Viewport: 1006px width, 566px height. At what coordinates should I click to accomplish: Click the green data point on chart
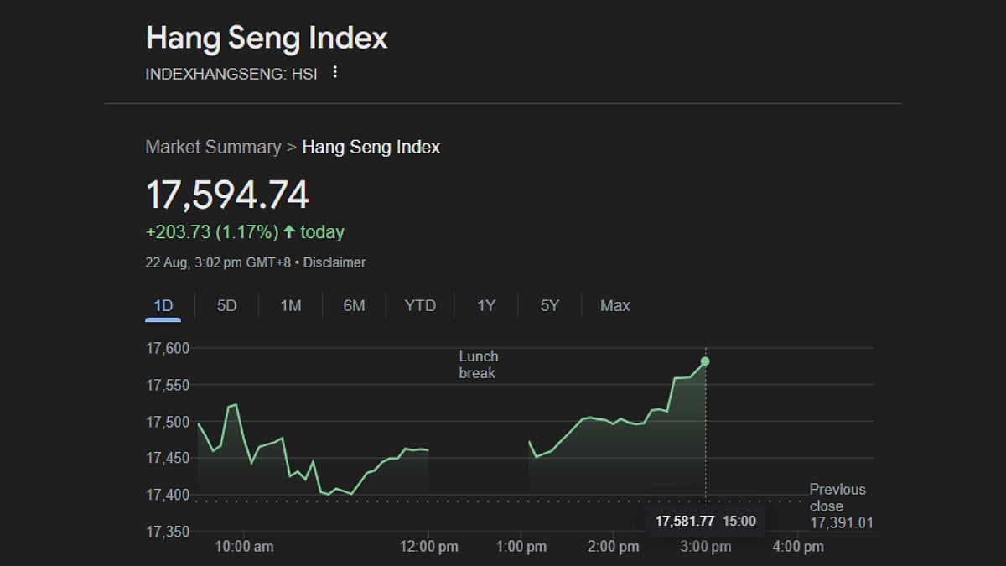(705, 361)
